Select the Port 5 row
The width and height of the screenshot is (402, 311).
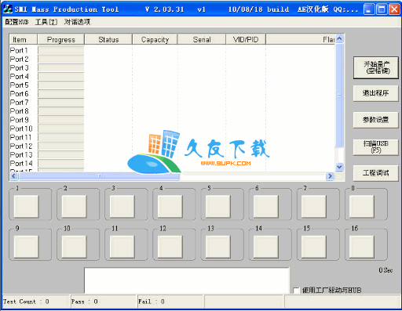172,85
